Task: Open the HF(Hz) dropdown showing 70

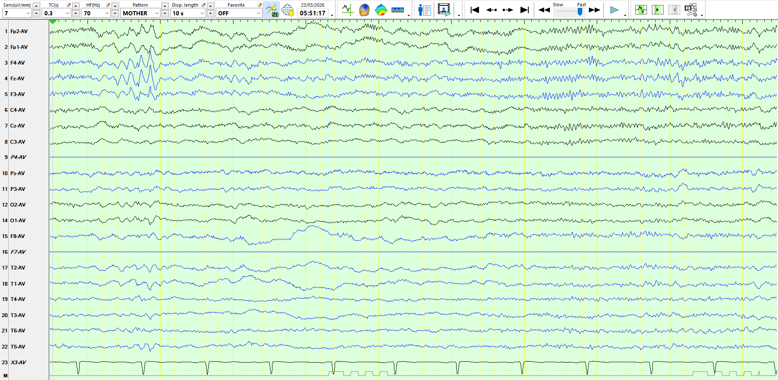Action: 96,13
